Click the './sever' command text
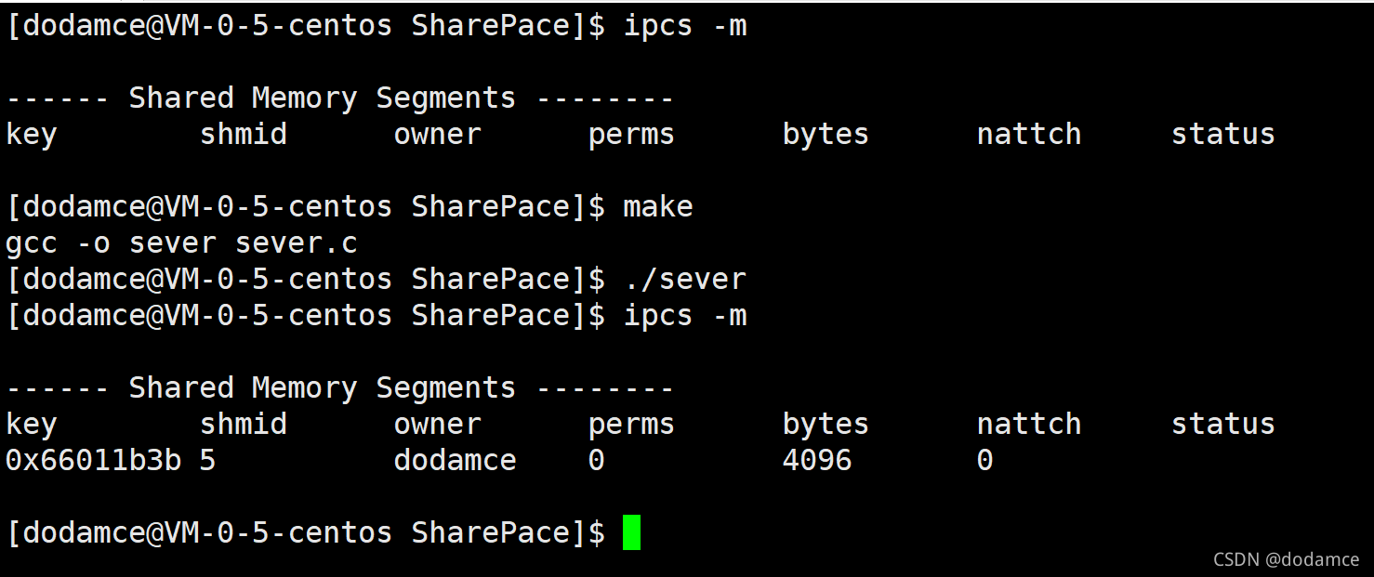 [685, 279]
